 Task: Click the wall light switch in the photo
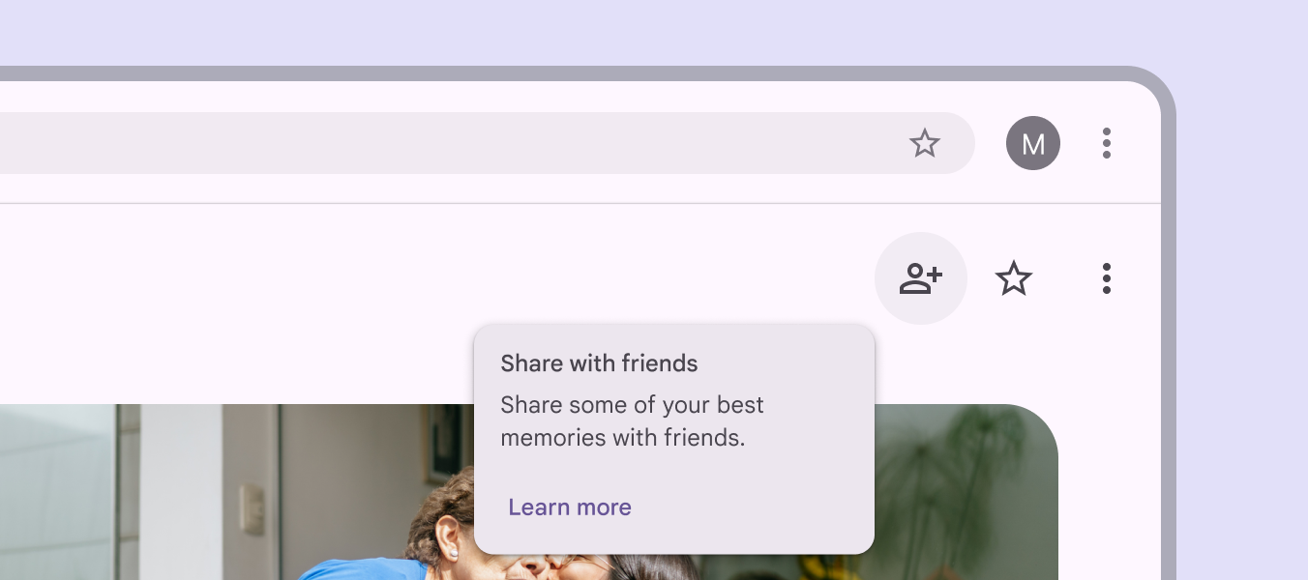(253, 508)
